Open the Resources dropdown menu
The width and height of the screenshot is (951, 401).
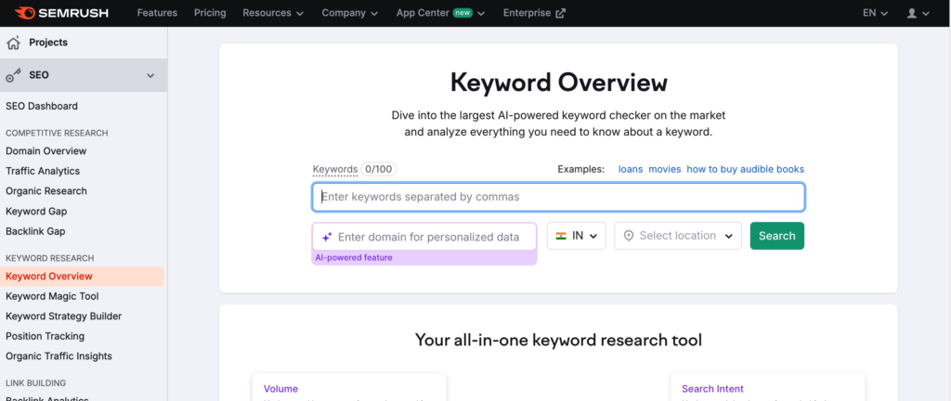[x=273, y=13]
